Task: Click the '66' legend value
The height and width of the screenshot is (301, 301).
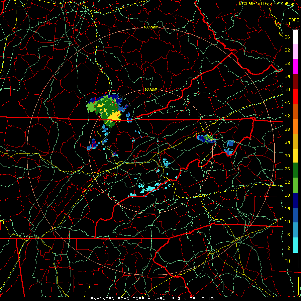Action: tap(287, 37)
